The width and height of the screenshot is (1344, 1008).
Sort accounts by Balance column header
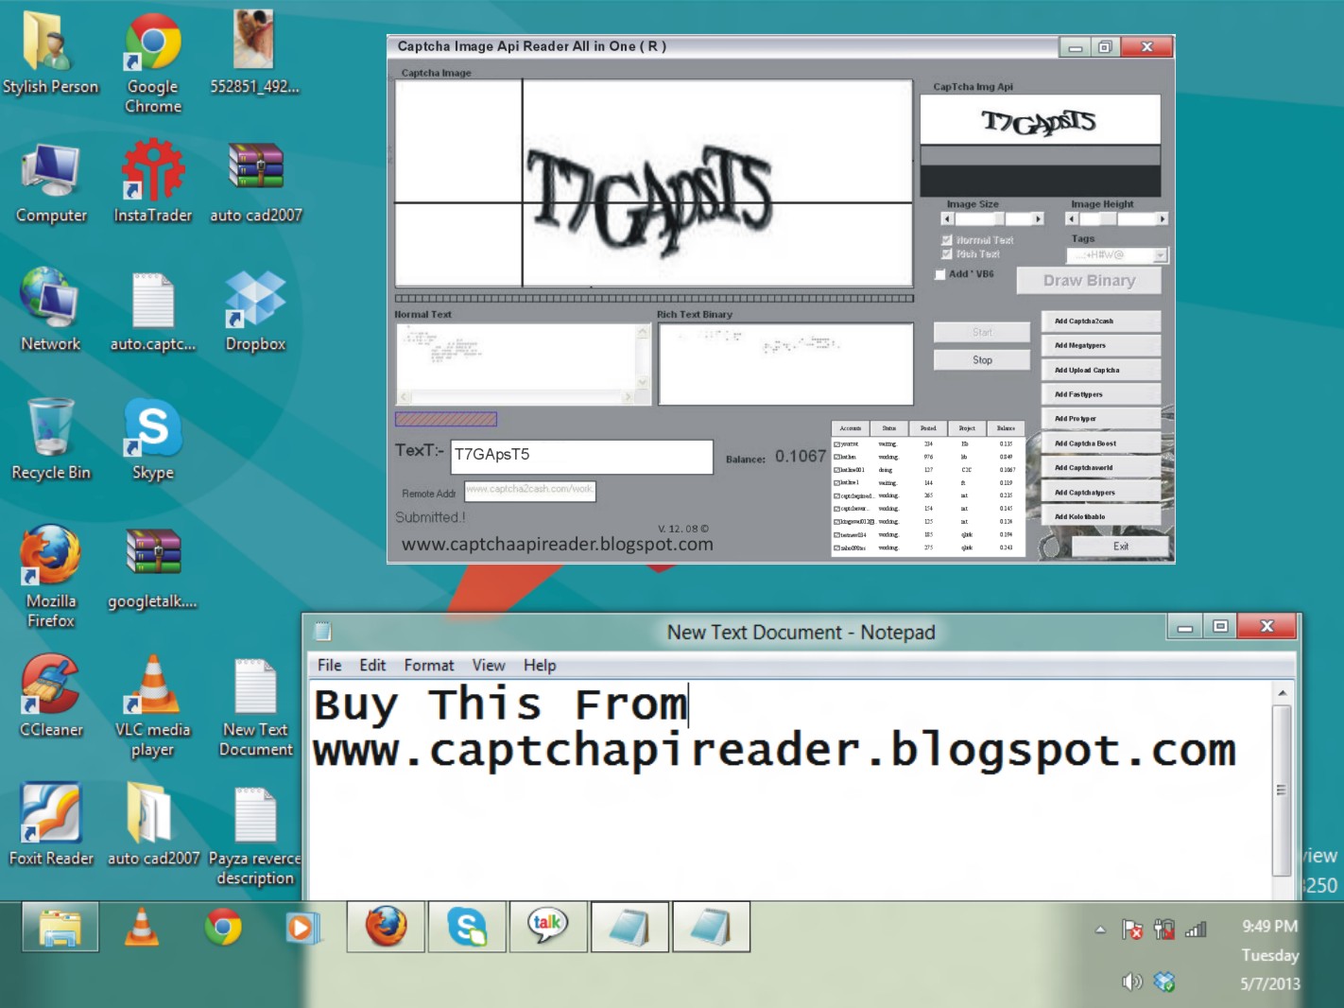pyautogui.click(x=1006, y=428)
